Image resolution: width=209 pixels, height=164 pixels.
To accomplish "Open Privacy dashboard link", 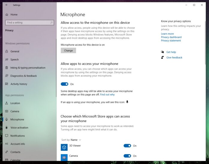I will coord(171,37).
